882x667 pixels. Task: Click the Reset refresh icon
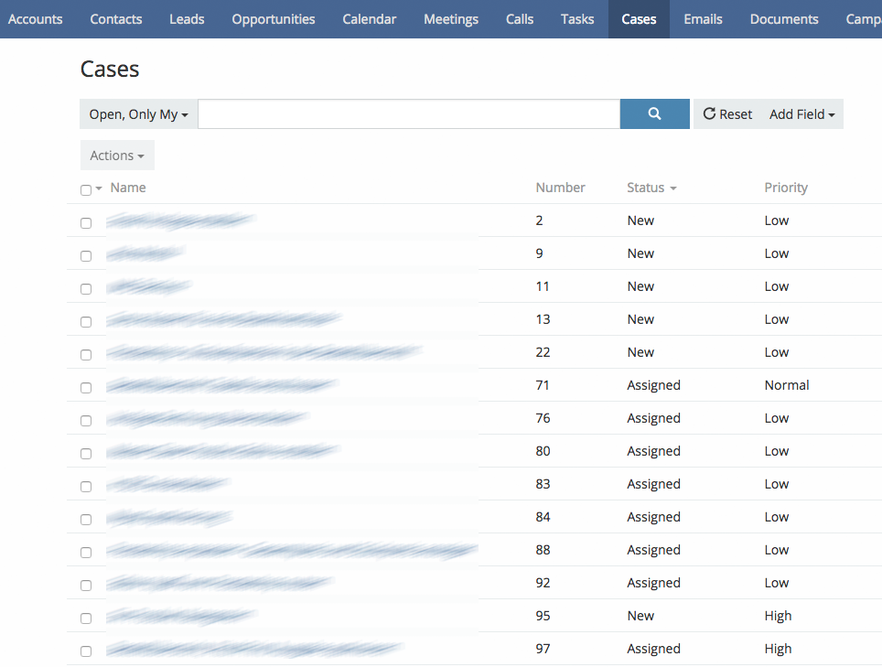click(711, 113)
